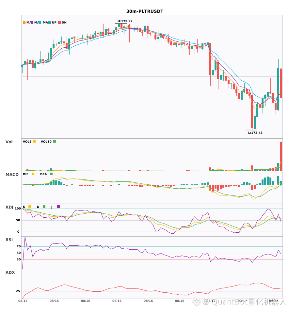This screenshot has height=310, width=289.
Task: Click the red DN legend swatch
Action: pos(59,23)
